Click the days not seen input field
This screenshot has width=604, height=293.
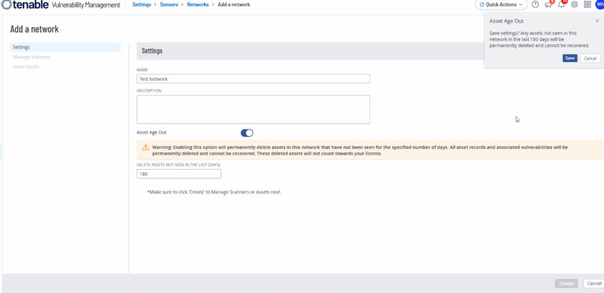tap(179, 174)
